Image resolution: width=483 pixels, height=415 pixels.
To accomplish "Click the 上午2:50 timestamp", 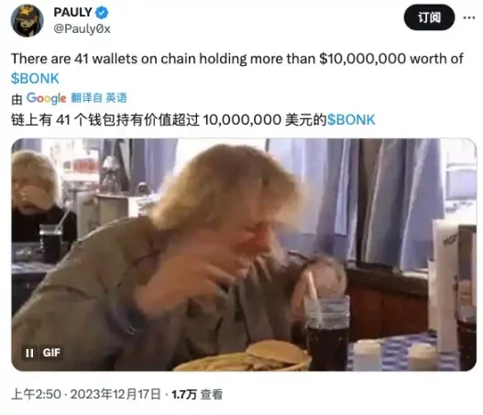I will coord(36,394).
